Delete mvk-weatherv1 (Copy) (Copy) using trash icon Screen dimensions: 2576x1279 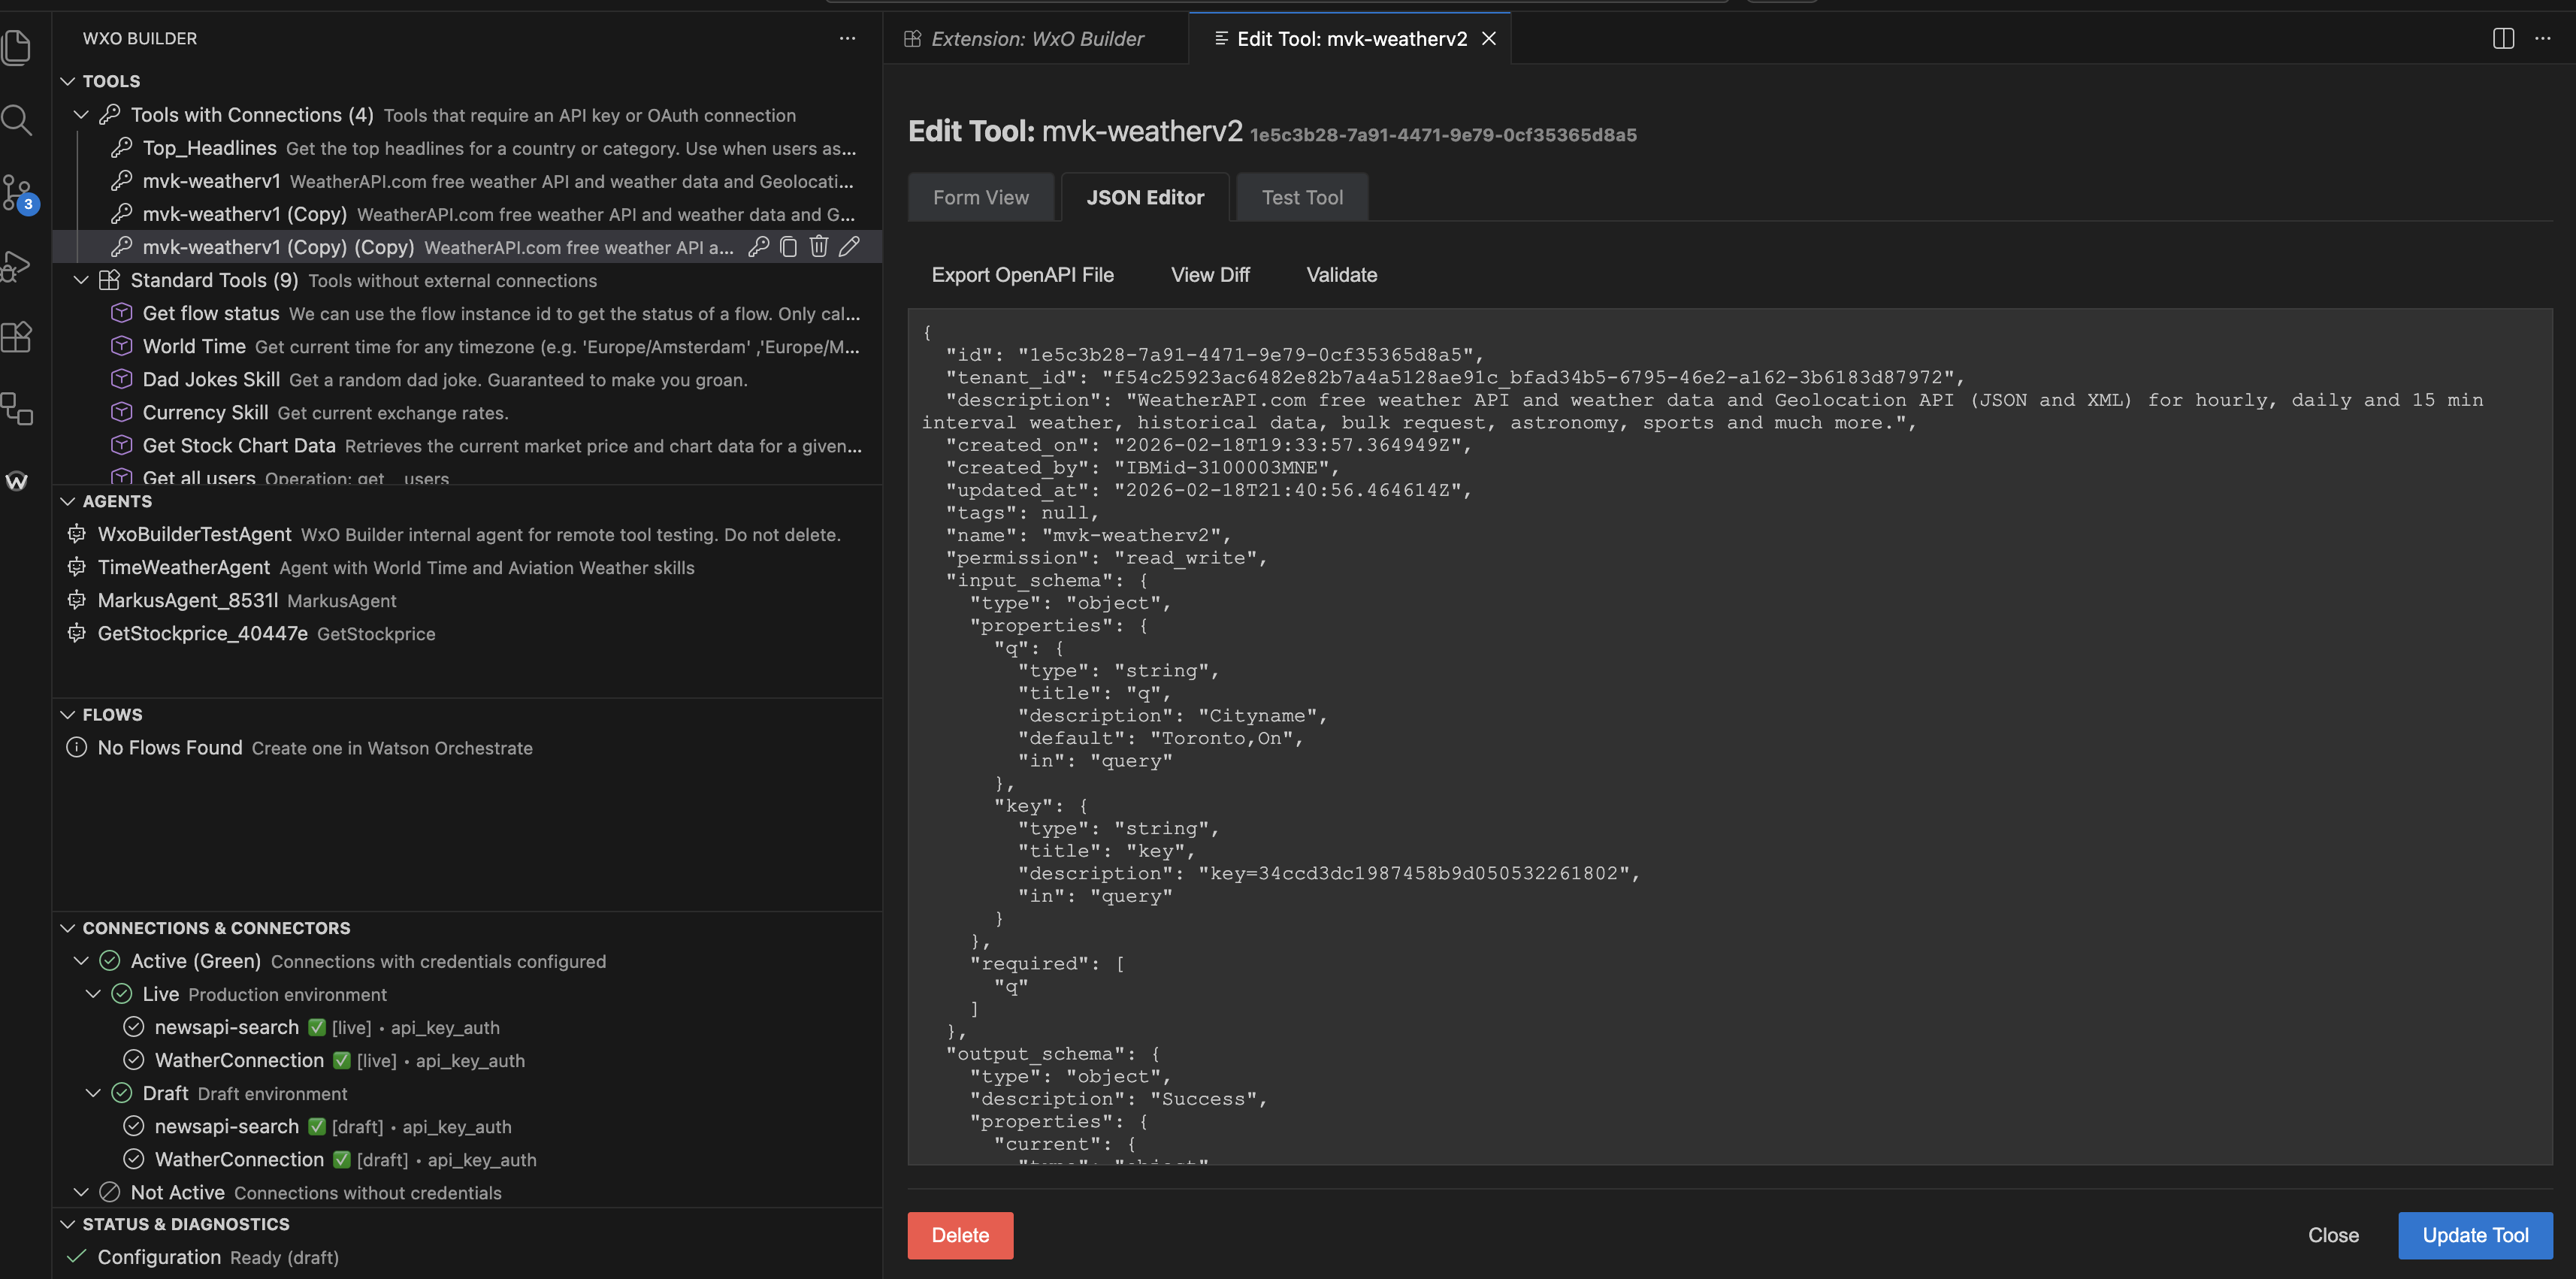click(x=819, y=246)
